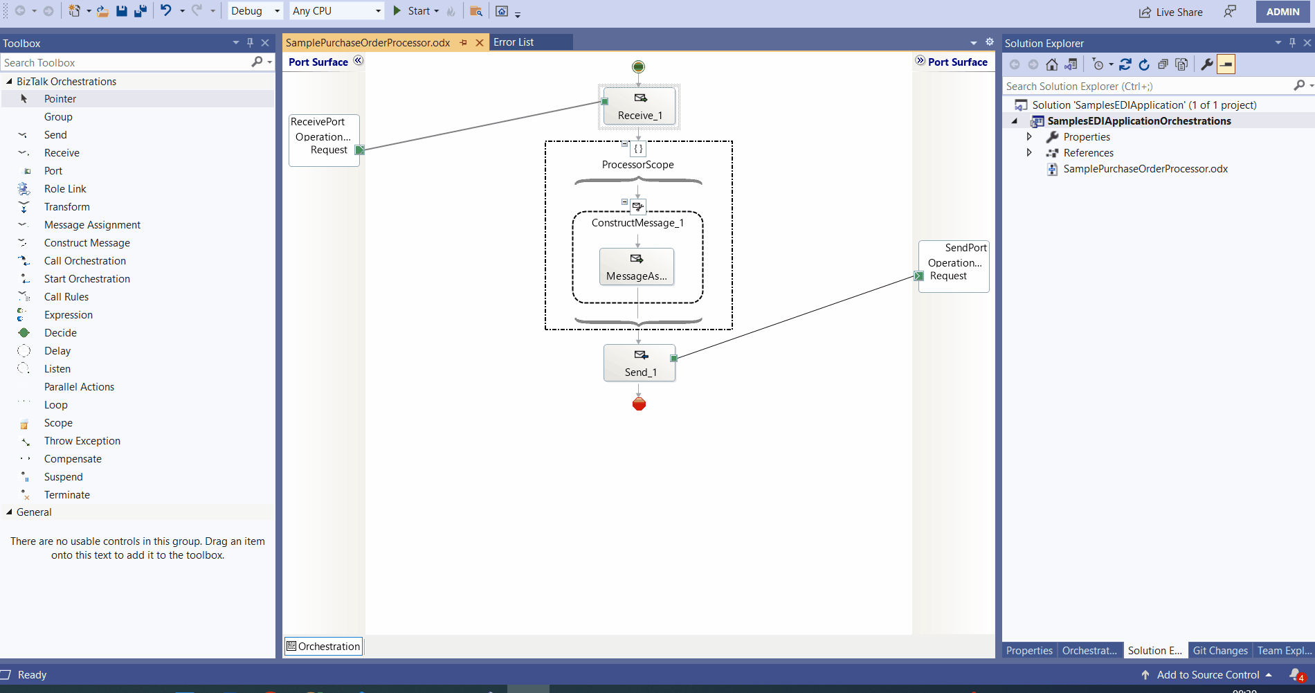Click the Save toolbar icon

pyautogui.click(x=122, y=11)
